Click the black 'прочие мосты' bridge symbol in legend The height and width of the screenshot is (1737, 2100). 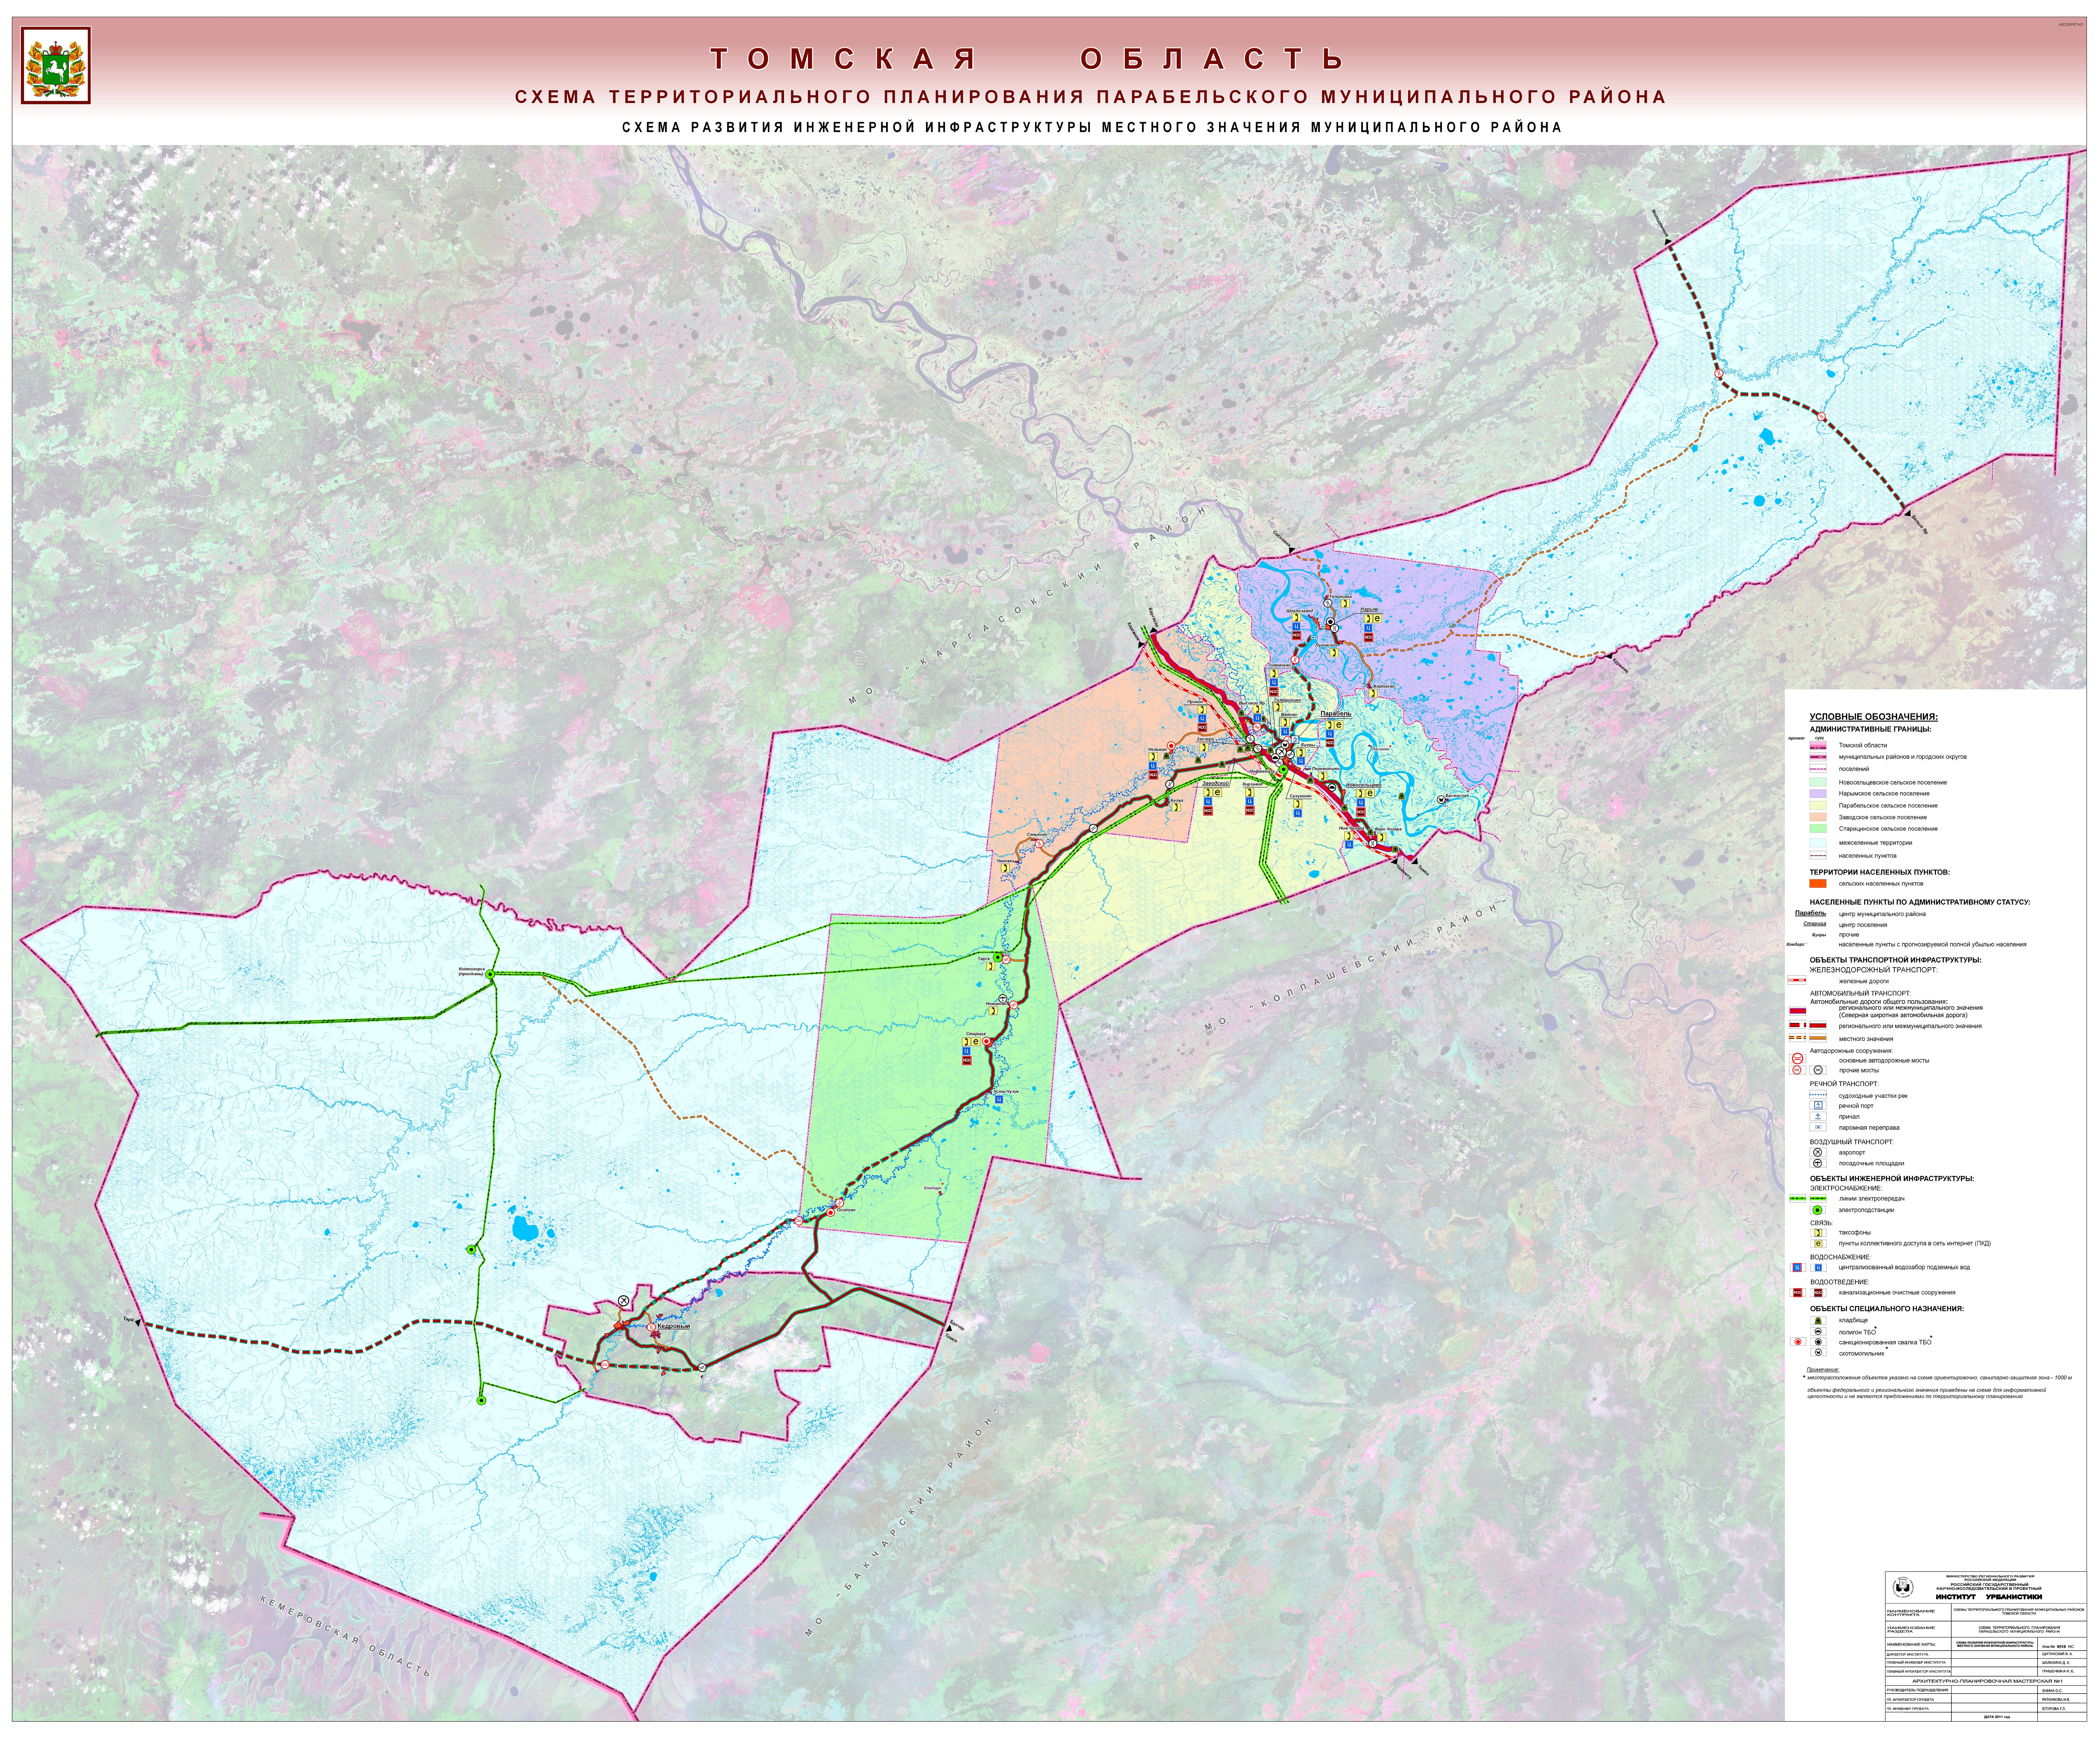(1818, 1070)
